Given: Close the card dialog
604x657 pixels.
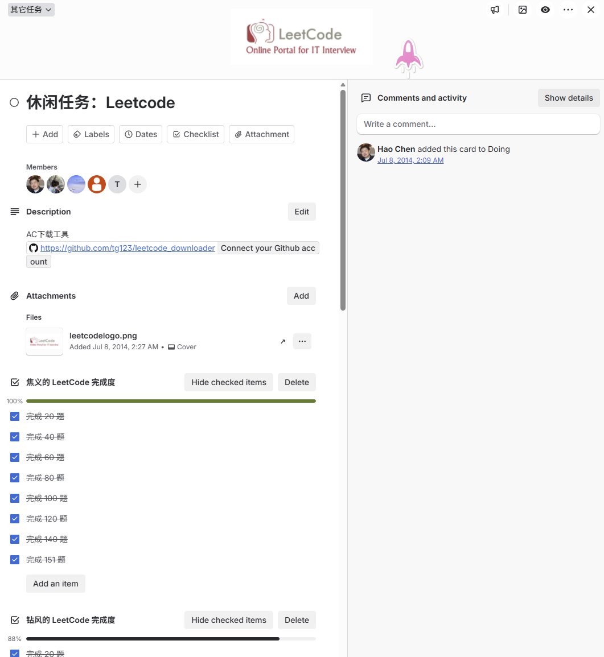Looking at the screenshot, I should click(591, 10).
